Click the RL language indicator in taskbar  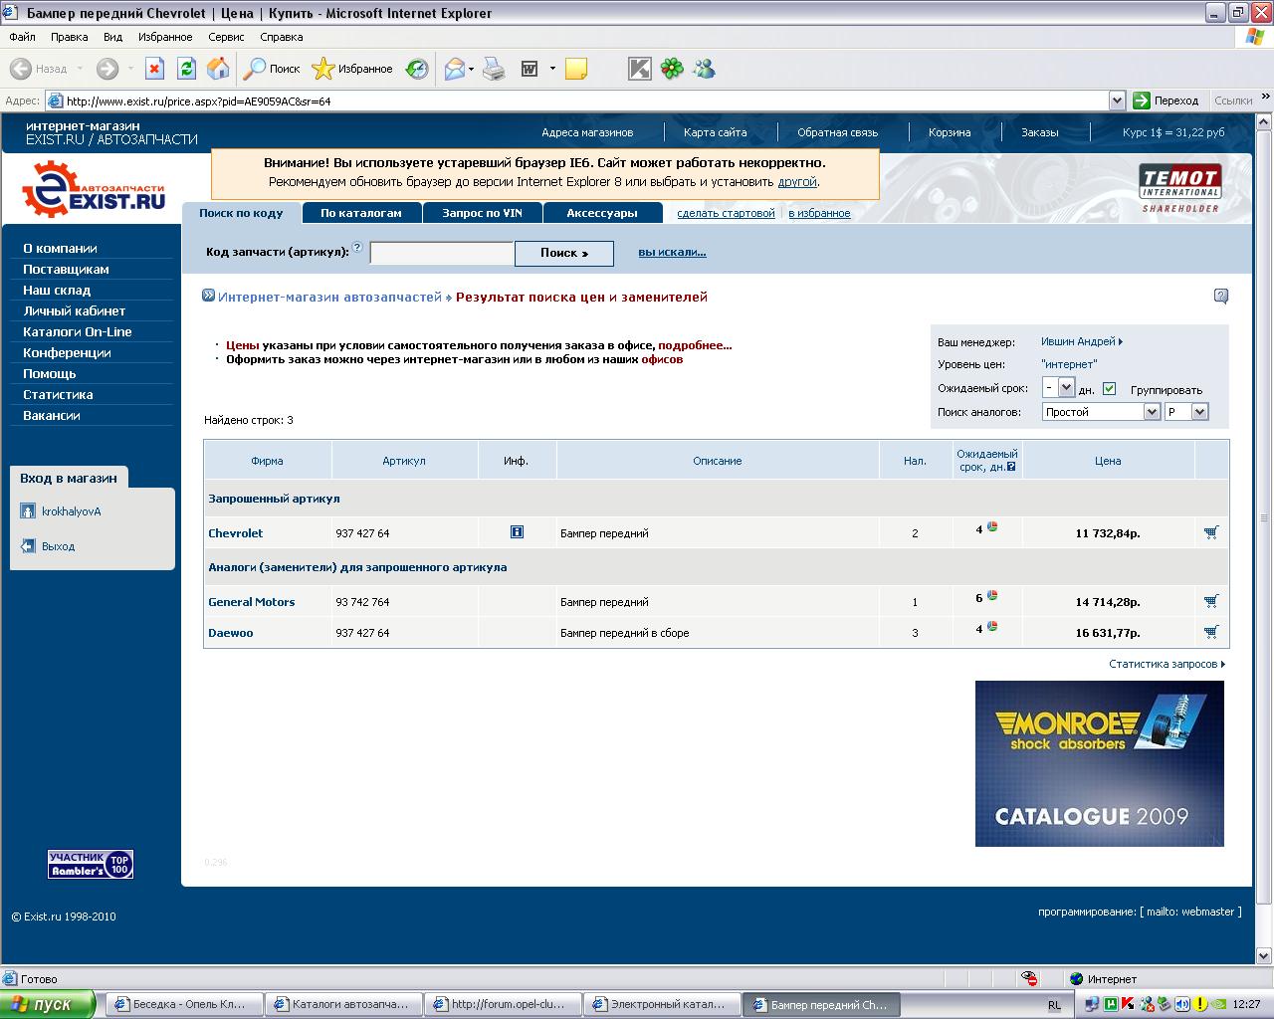point(1054,1005)
